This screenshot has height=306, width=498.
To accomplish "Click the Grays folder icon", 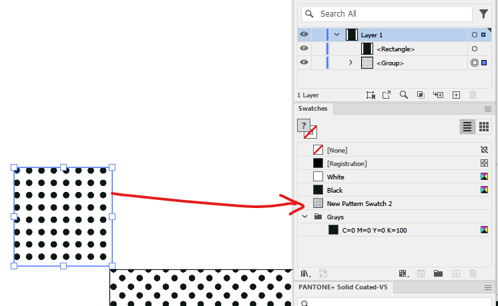I will click(318, 217).
